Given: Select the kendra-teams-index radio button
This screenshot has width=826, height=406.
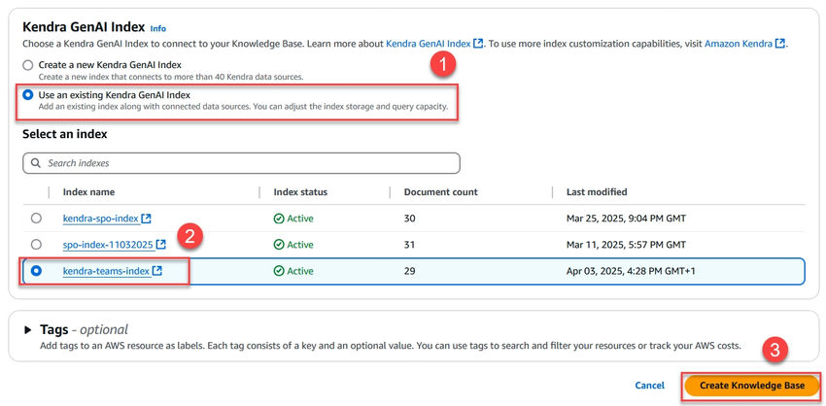Looking at the screenshot, I should (x=37, y=271).
